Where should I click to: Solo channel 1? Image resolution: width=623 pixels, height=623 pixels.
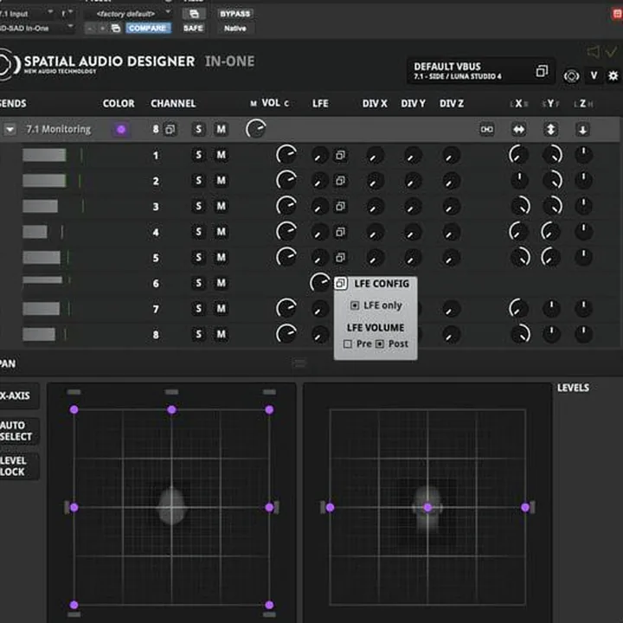[198, 155]
